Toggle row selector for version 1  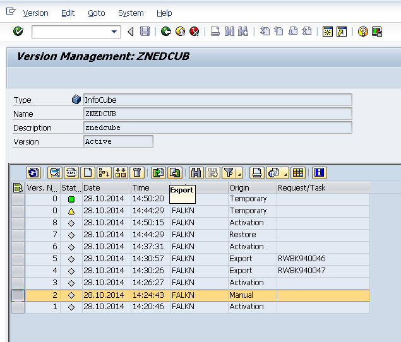tap(18, 307)
